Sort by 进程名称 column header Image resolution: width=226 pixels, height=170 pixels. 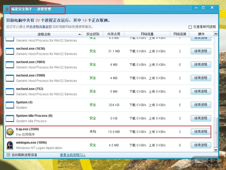[43, 34]
